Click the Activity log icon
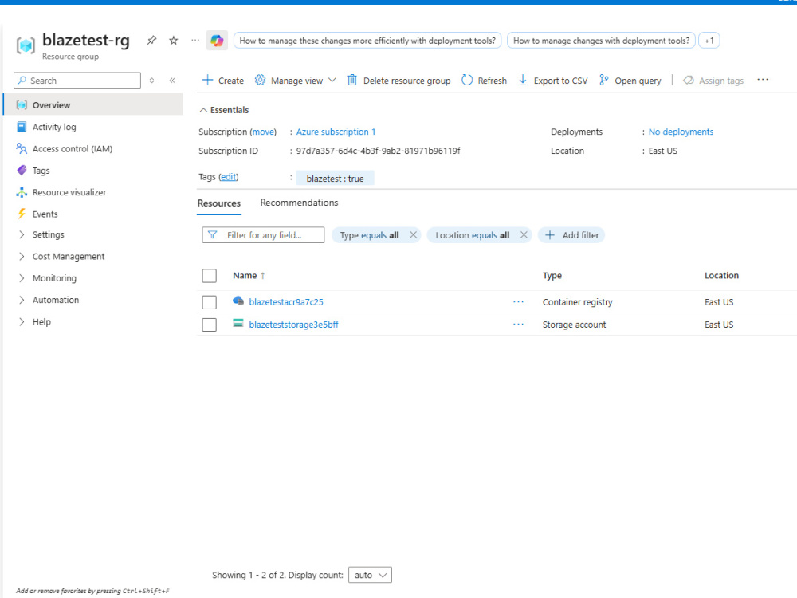 point(22,127)
